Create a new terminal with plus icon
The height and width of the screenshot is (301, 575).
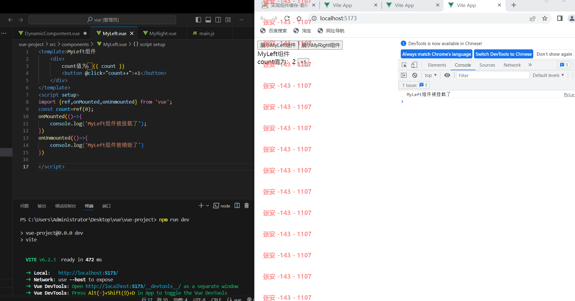(x=201, y=206)
